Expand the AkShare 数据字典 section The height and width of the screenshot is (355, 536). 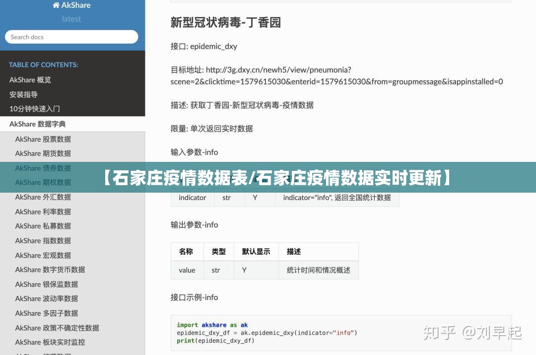point(38,124)
